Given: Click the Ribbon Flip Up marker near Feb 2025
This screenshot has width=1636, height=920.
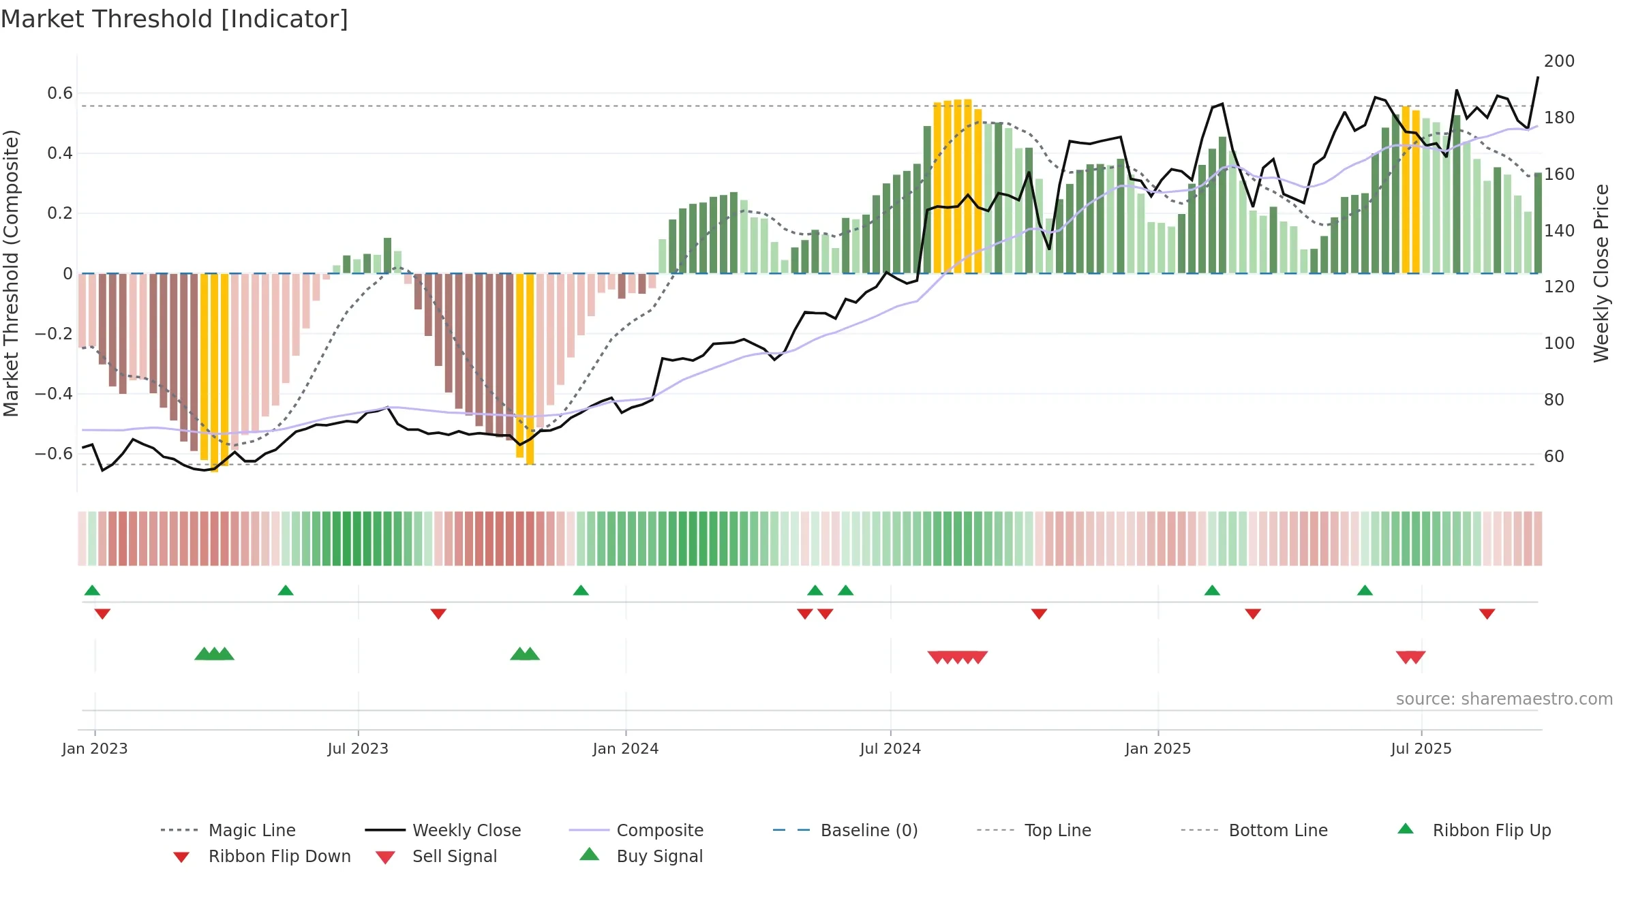Looking at the screenshot, I should pyautogui.click(x=1212, y=590).
